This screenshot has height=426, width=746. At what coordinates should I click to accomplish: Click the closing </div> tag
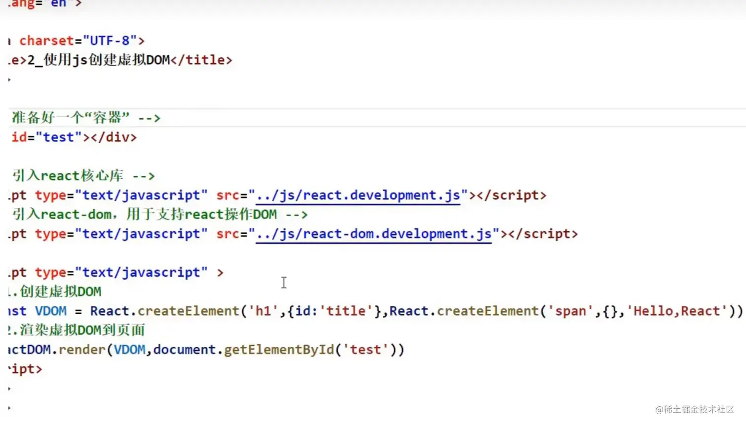(x=113, y=137)
